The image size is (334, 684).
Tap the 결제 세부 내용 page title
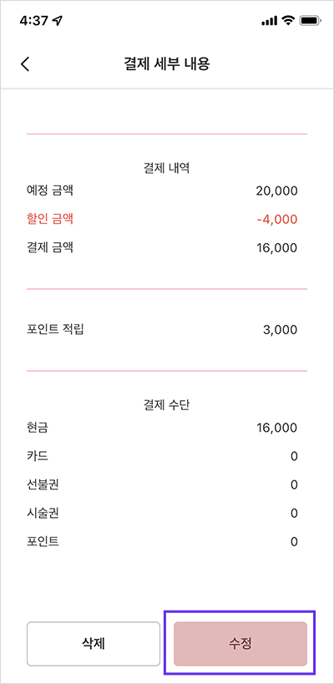[167, 64]
